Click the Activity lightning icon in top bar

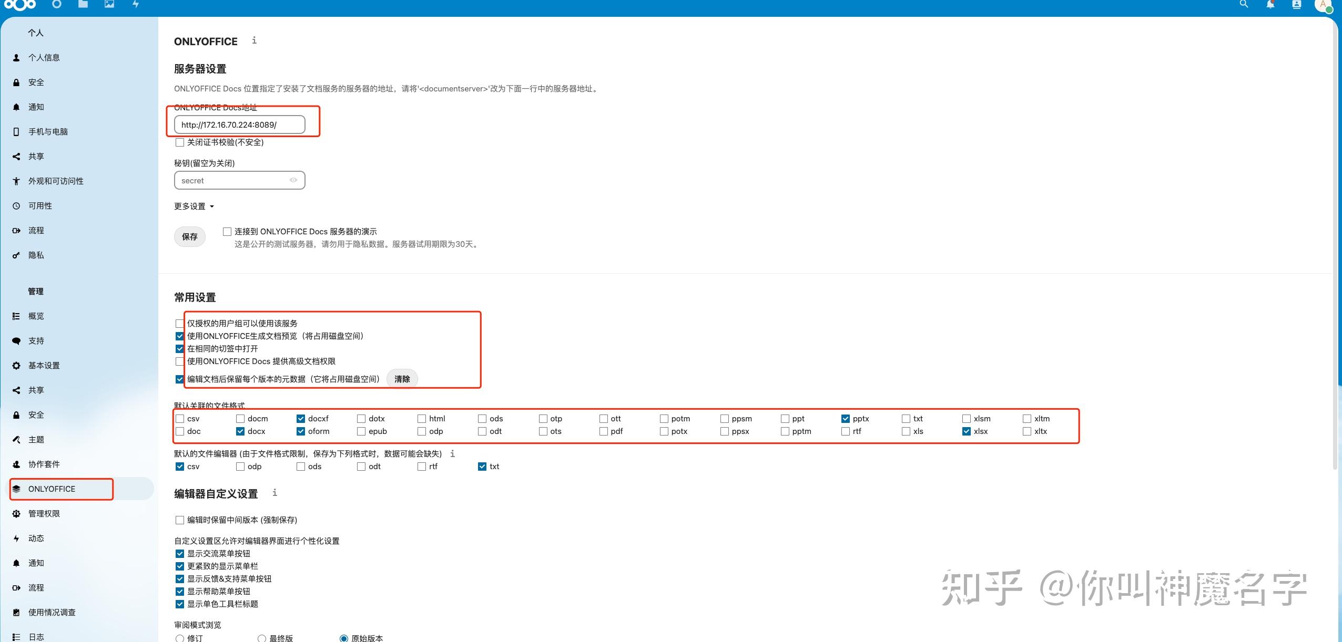tap(136, 4)
